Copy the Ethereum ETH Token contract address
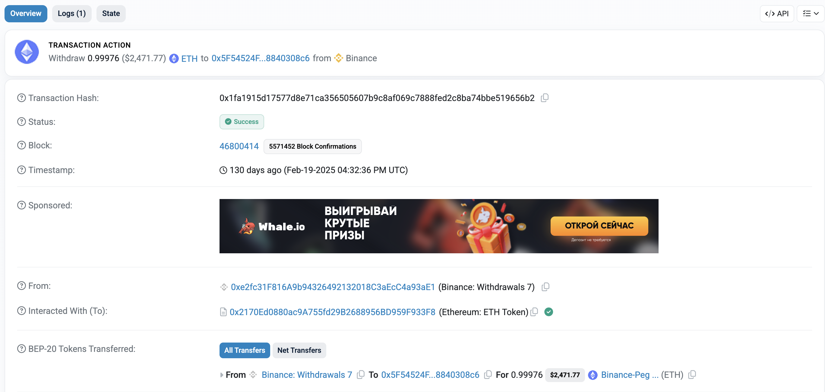Viewport: 825px width, 392px height. pos(534,312)
